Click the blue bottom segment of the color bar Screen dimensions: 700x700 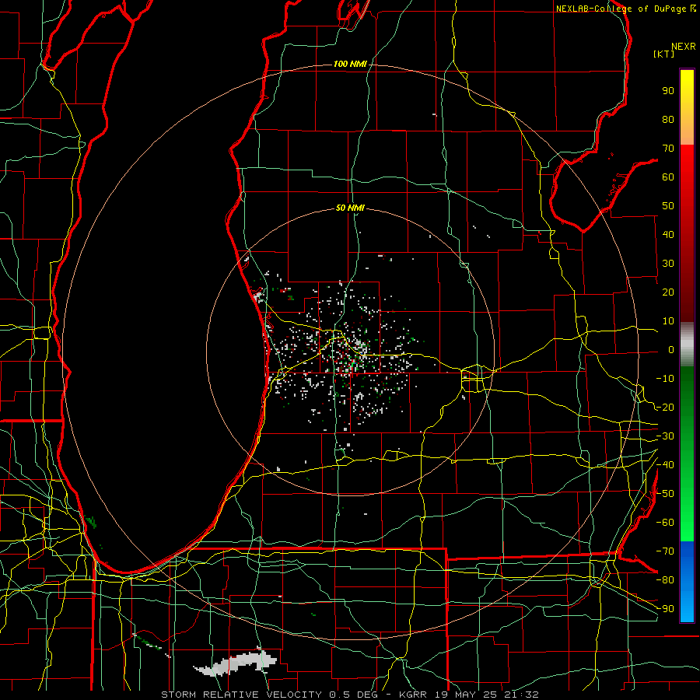[687, 582]
